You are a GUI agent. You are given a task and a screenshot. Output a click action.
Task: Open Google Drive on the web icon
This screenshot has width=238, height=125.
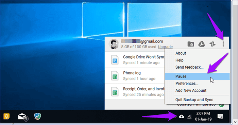click(x=202, y=44)
